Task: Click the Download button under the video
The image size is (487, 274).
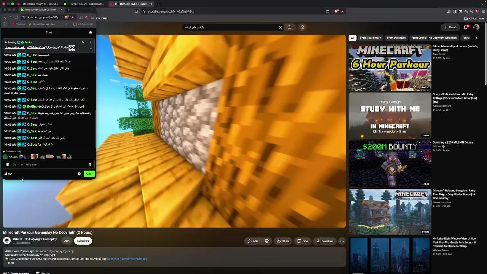Action: click(325, 241)
